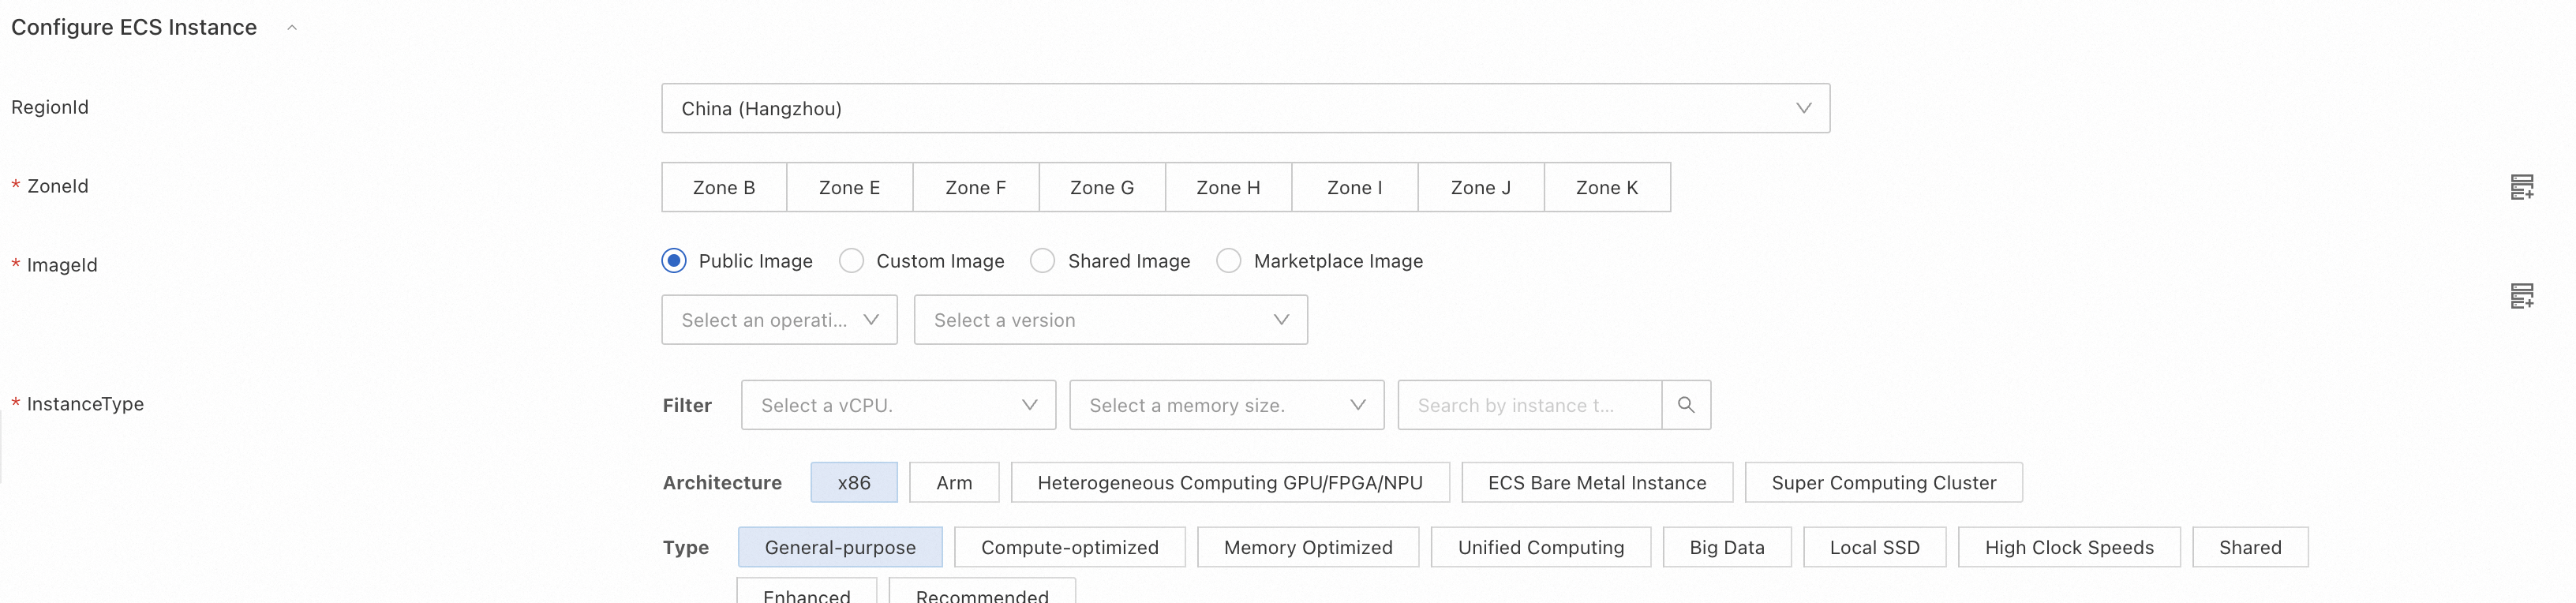The width and height of the screenshot is (2576, 603).
Task: Expand the Select a vCPU dropdown
Action: pyautogui.click(x=898, y=405)
